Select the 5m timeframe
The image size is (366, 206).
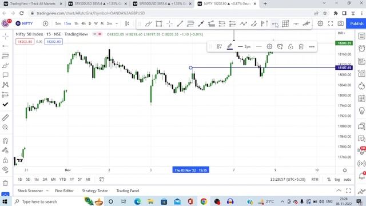(58, 23)
